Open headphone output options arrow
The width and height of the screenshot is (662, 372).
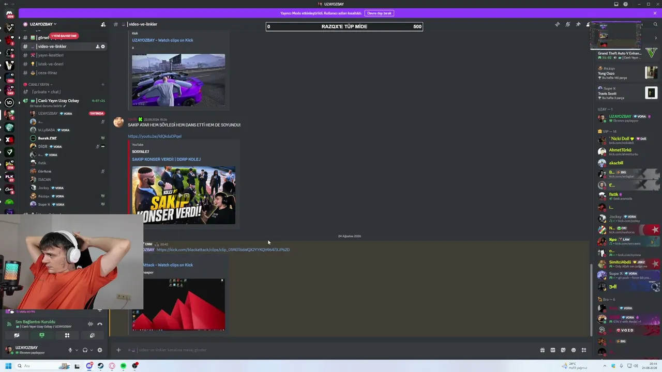click(91, 350)
